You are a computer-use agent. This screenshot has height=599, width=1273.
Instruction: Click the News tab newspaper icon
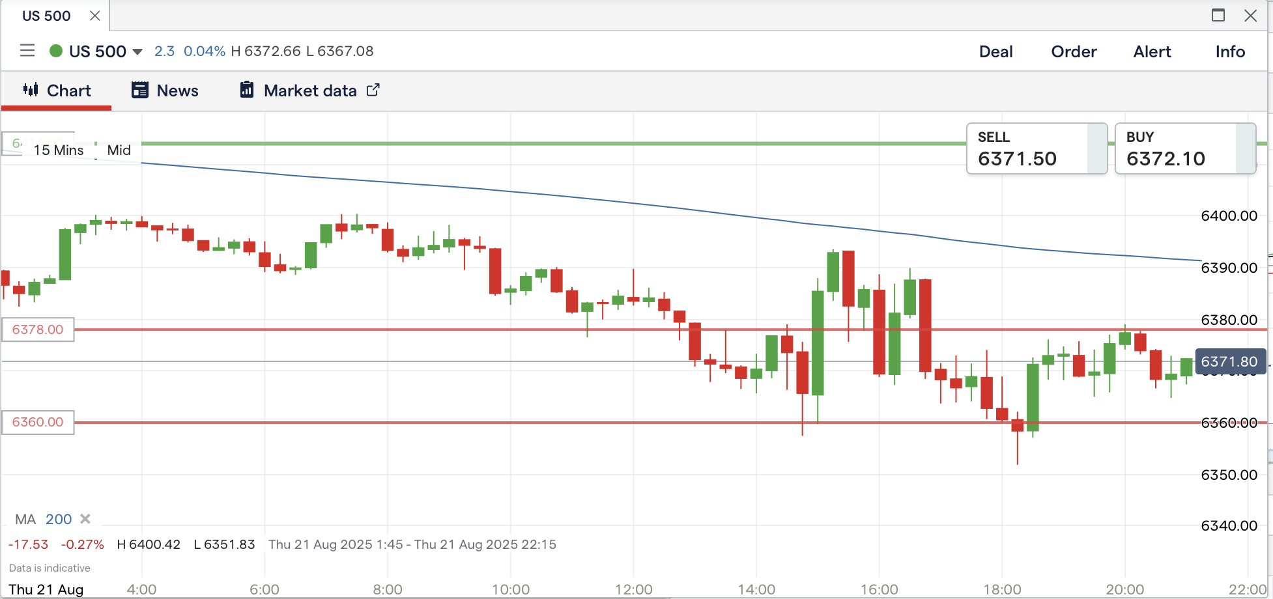click(139, 90)
